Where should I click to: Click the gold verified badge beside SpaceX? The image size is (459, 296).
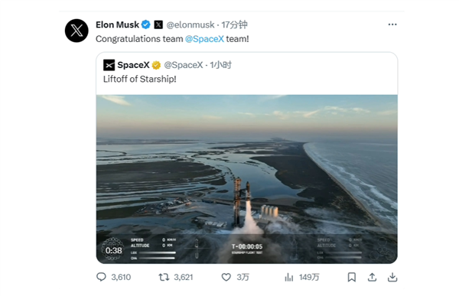[156, 65]
